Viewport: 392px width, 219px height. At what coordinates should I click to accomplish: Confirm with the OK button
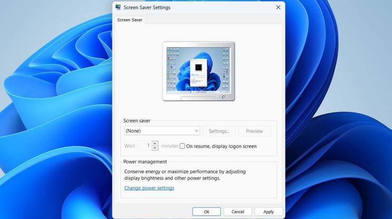[x=207, y=211]
